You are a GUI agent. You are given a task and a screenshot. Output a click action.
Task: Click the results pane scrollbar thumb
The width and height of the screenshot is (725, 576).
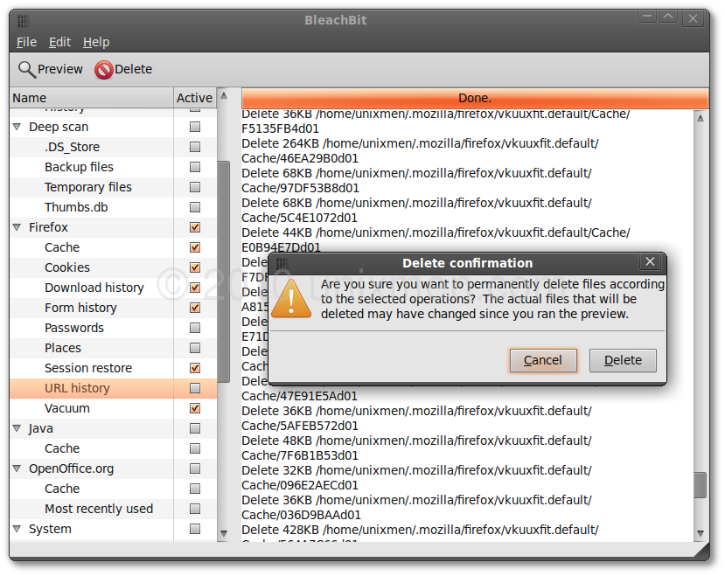coord(700,485)
